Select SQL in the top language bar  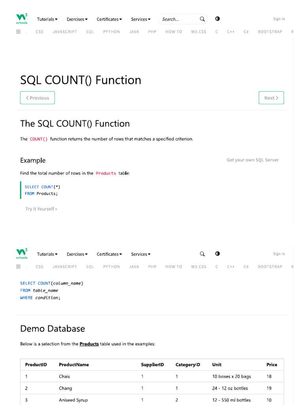coord(90,32)
